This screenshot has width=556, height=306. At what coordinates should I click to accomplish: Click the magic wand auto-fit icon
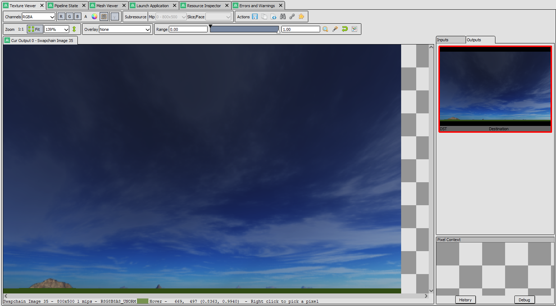click(x=335, y=29)
